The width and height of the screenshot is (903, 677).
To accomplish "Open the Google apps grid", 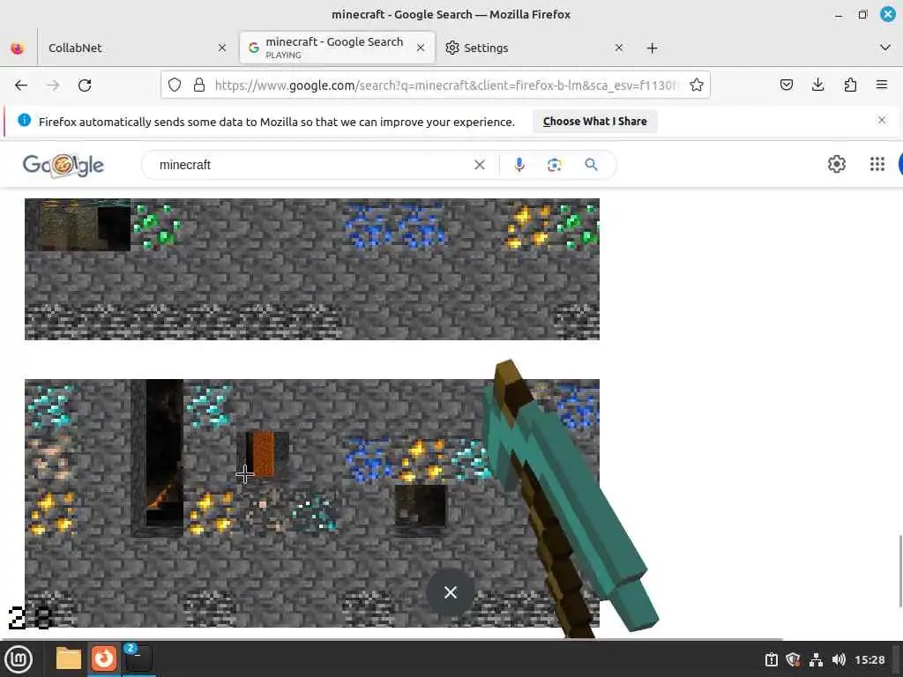I will (877, 165).
